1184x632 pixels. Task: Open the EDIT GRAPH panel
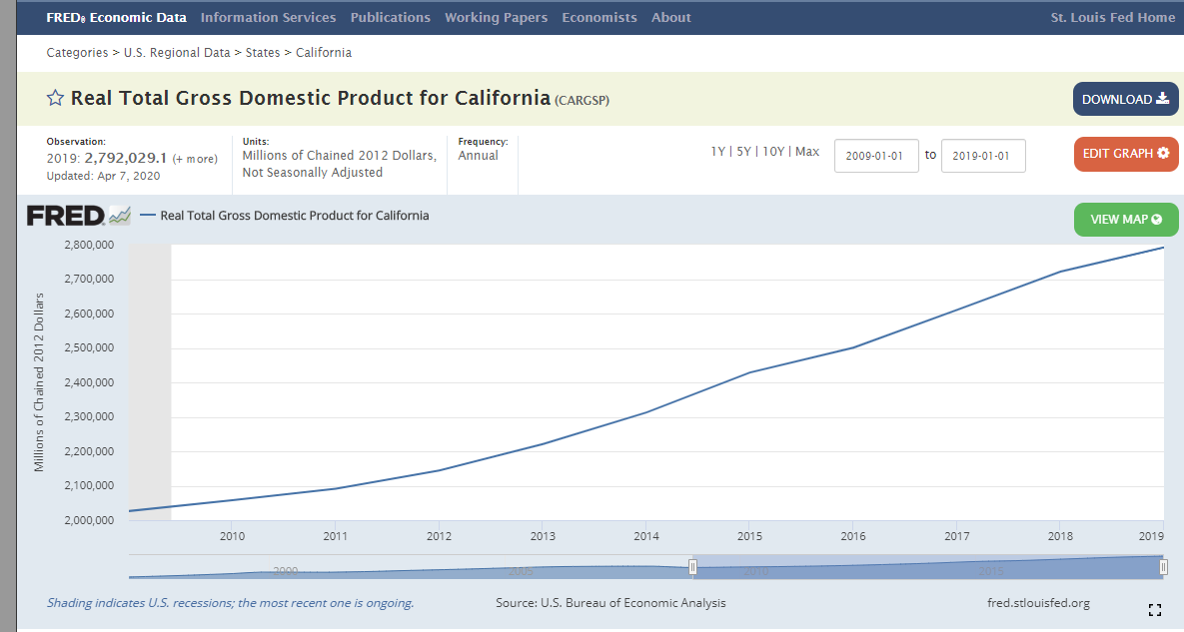click(x=1125, y=154)
